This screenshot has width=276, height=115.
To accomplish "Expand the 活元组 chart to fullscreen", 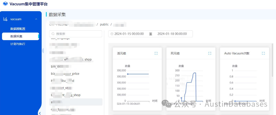I will tap(156, 53).
